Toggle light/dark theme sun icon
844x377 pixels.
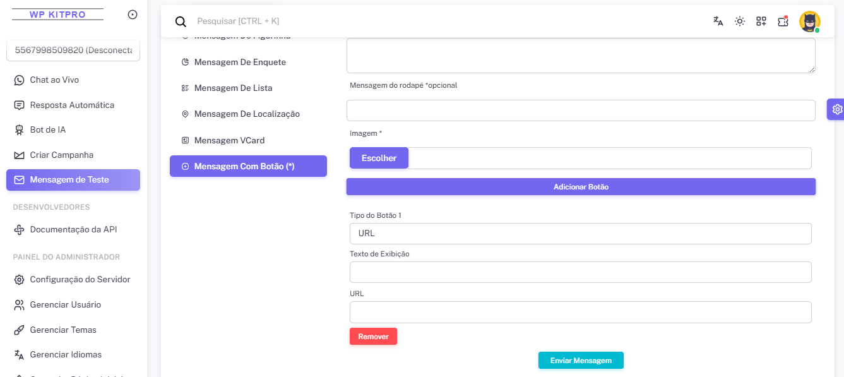pyautogui.click(x=740, y=21)
